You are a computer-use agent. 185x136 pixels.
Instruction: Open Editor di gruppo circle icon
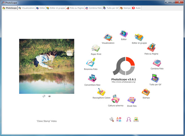139,37
